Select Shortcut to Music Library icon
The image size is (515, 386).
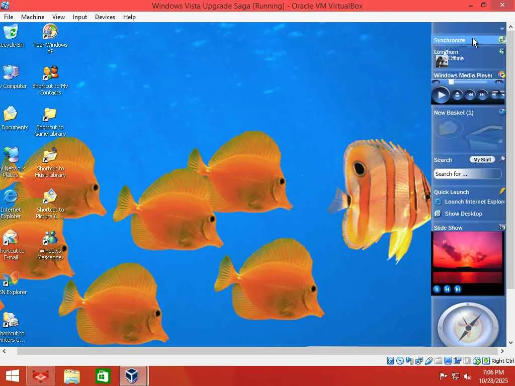coord(50,155)
